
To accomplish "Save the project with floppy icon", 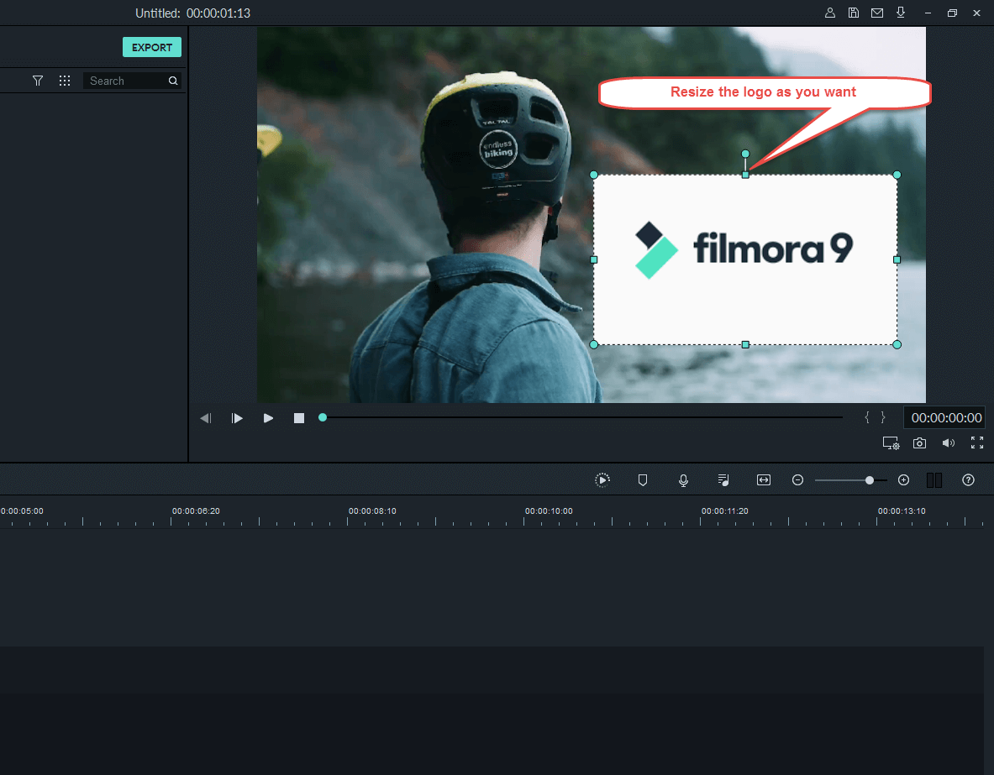I will click(x=854, y=13).
